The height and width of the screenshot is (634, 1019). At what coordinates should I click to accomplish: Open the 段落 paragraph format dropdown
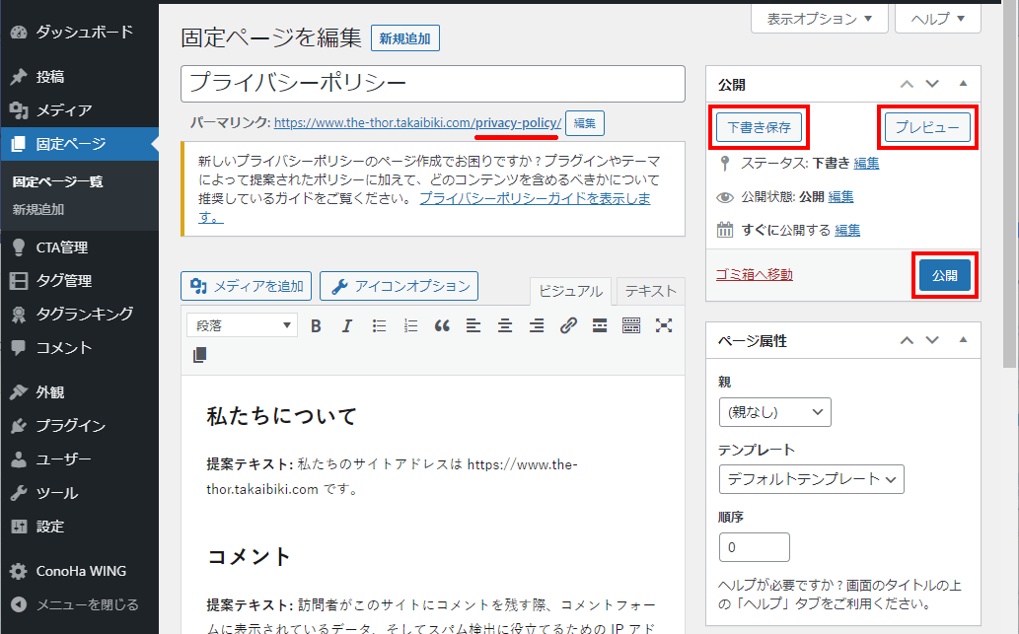(x=243, y=326)
